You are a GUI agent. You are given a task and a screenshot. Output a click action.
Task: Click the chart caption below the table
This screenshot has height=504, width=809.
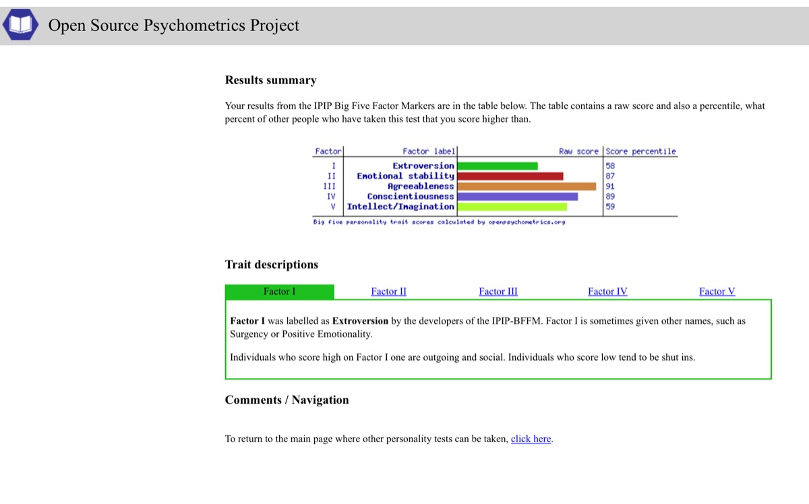[x=439, y=221]
